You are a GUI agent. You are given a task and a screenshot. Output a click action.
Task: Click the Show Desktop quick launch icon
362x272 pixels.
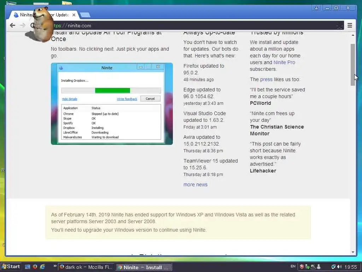[28, 267]
